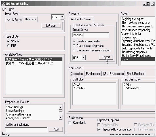Viewport: 156px width, 137px height.
Task: Click the Export button
Action: point(106,57)
